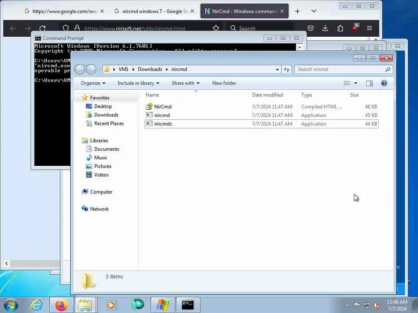Image resolution: width=418 pixels, height=313 pixels.
Task: Select Documents library in sidebar
Action: [x=107, y=149]
